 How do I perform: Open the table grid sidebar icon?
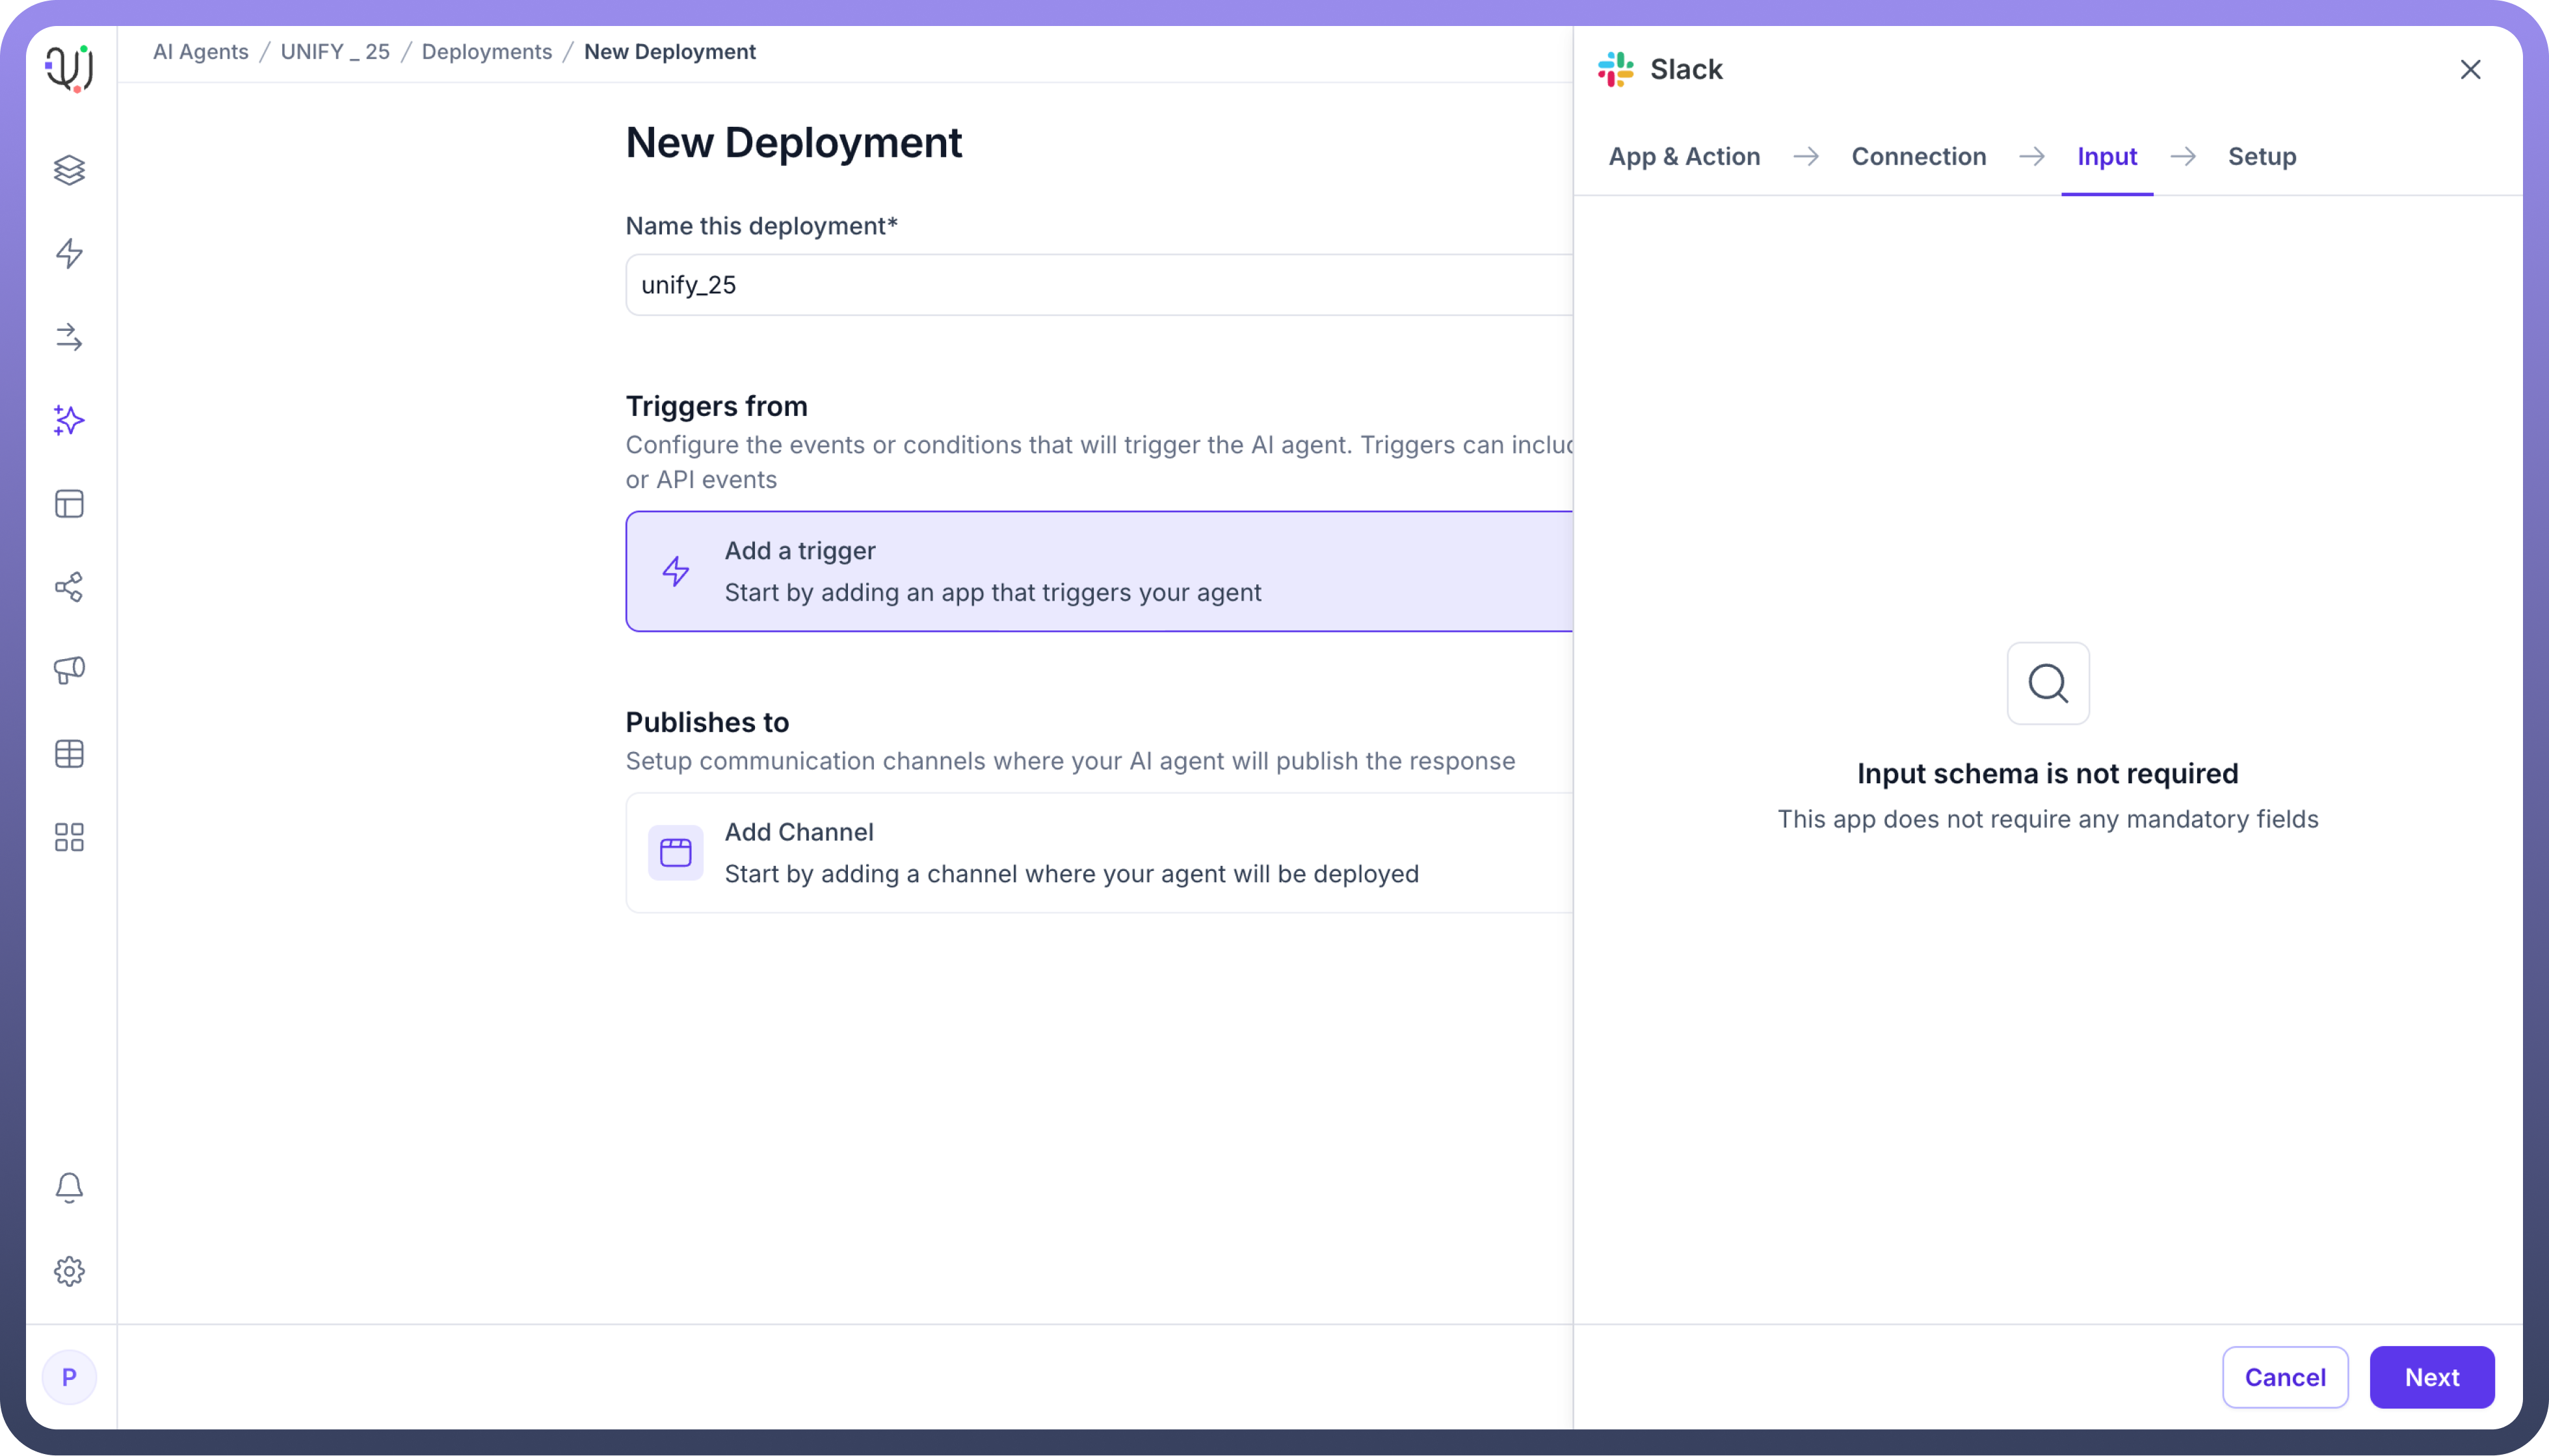(69, 754)
